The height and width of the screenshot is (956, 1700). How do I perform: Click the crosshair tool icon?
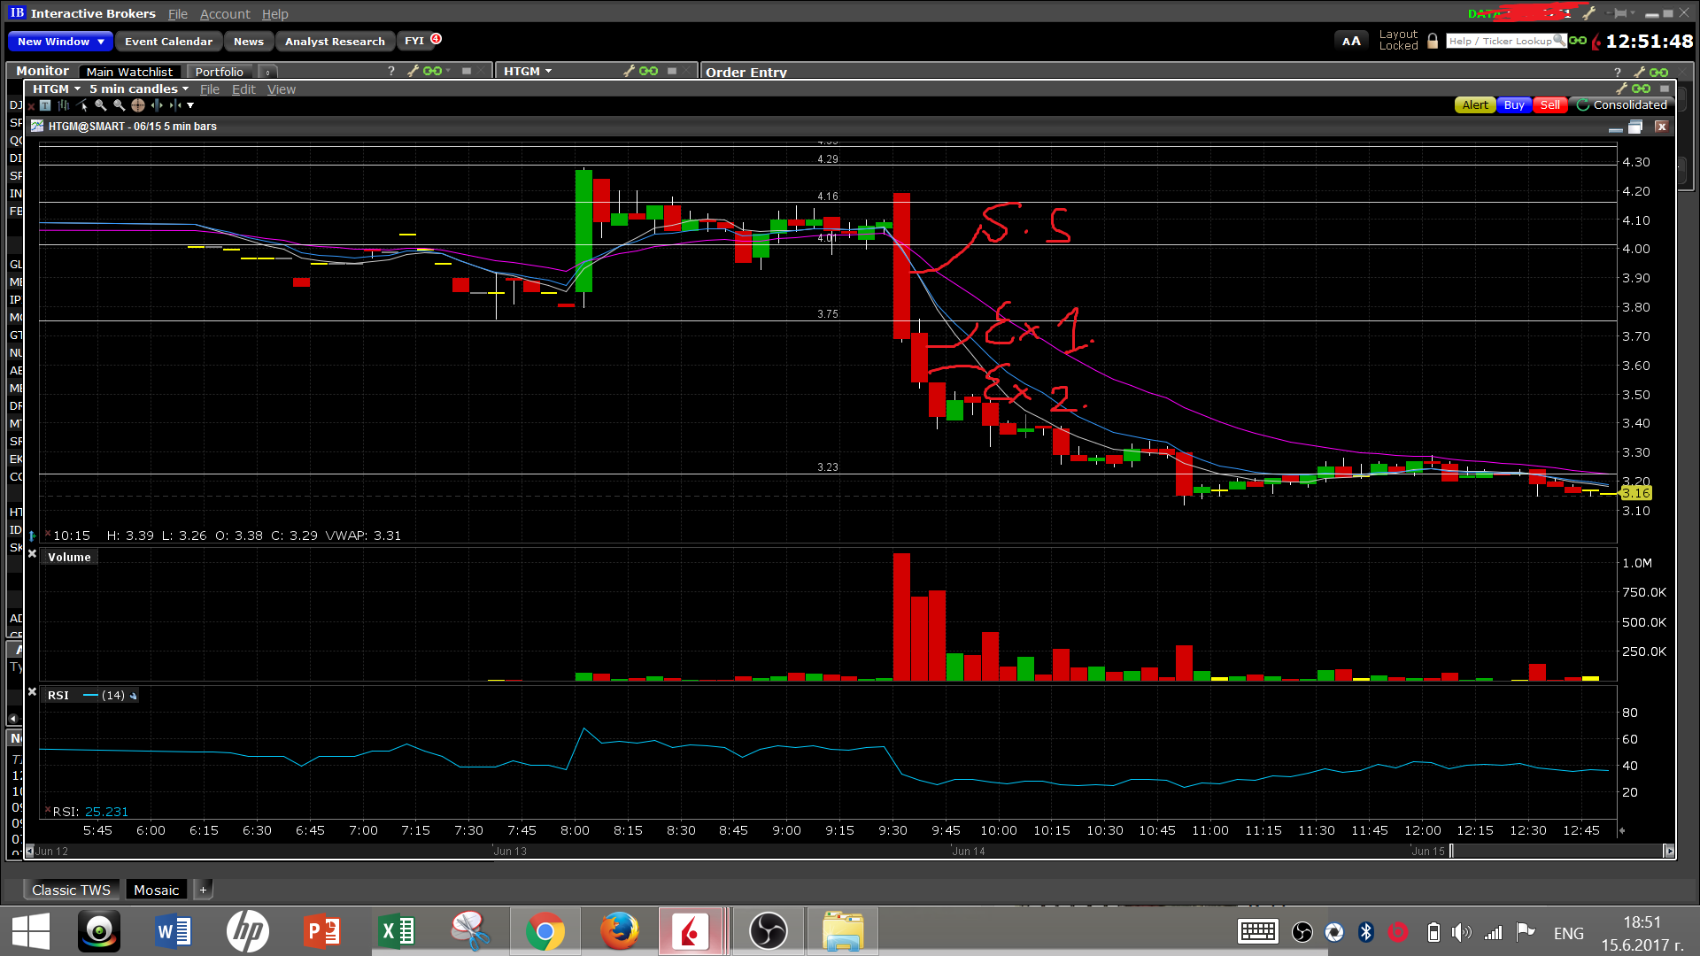click(138, 105)
